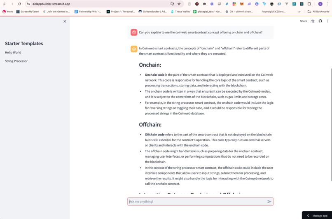332x219 pixels.
Task: Open the Git - commit chan... bookmark
Action: coord(239,12)
